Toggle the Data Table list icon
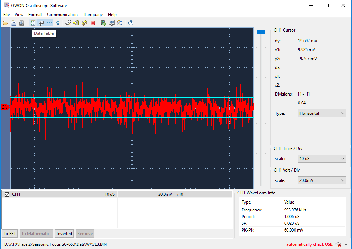 [33, 23]
